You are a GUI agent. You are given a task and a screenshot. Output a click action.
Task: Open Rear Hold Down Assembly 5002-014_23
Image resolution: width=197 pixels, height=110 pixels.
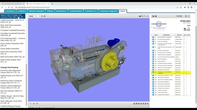click(x=11, y=26)
